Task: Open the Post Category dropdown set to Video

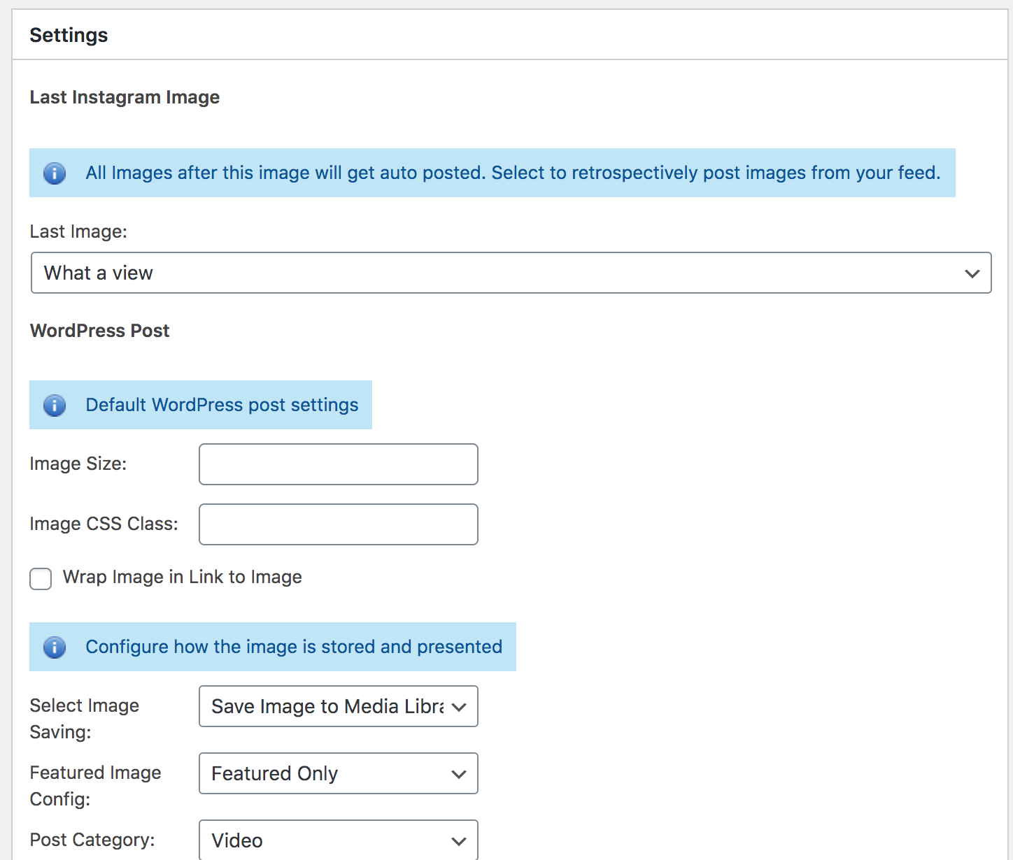Action: point(339,840)
